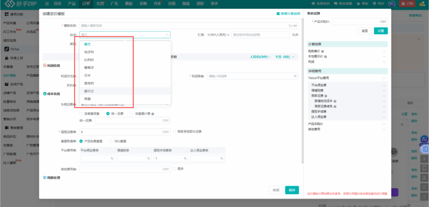Click help icon next to 商家运费
The width and height of the screenshot is (429, 207).
point(326,96)
